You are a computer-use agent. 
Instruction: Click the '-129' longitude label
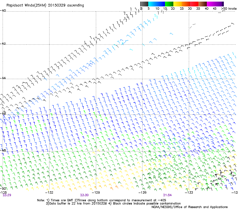pos(96,193)
